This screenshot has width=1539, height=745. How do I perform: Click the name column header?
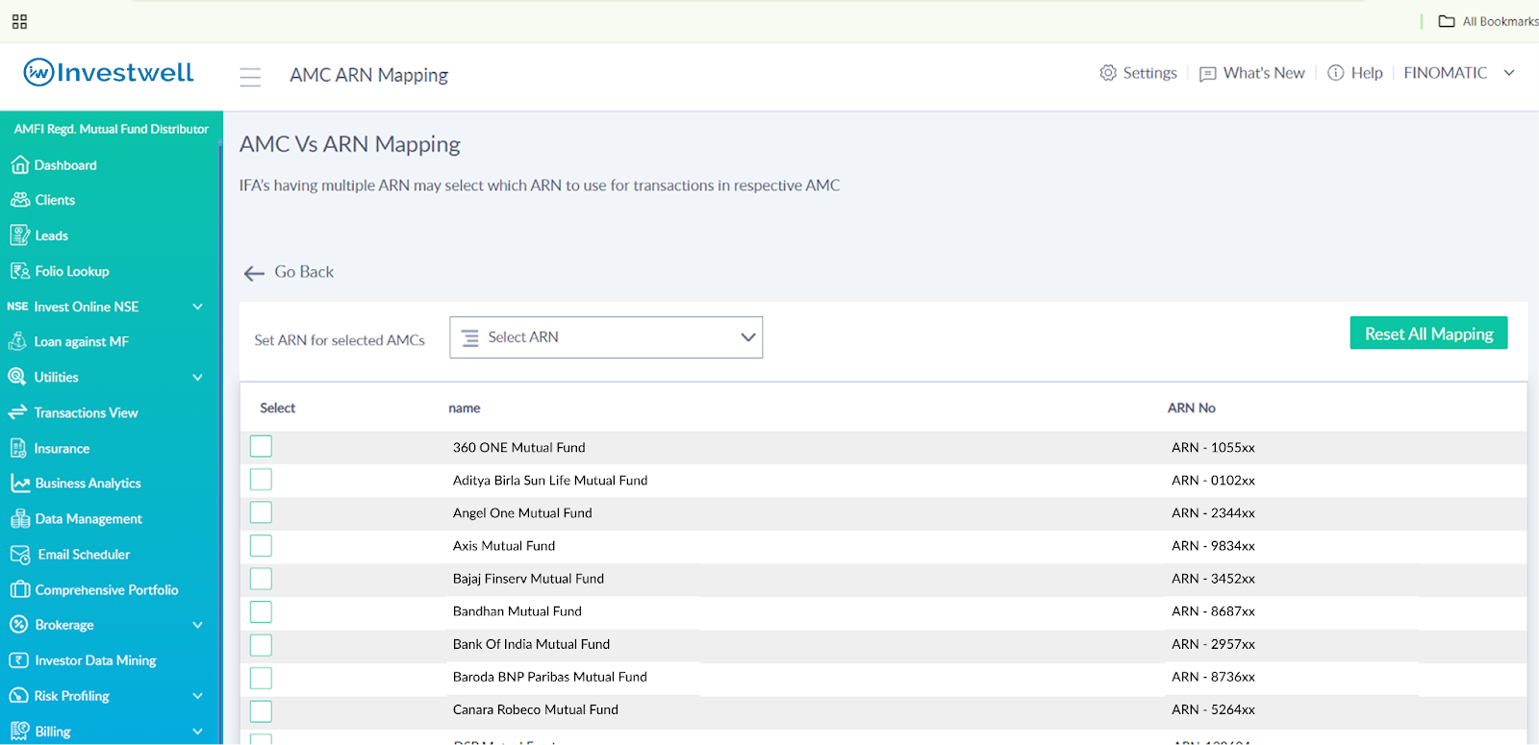(464, 409)
